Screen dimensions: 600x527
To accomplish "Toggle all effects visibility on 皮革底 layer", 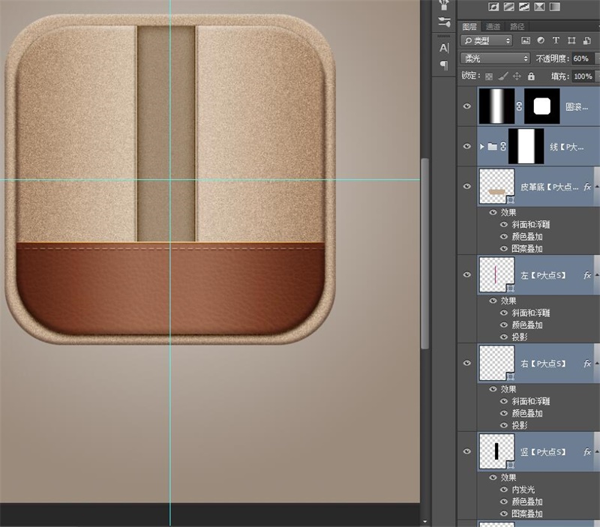I will click(x=493, y=212).
